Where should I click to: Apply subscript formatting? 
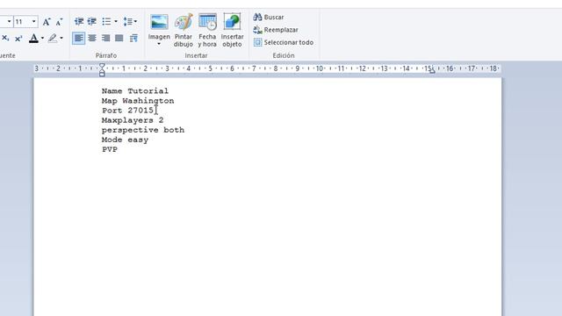[5, 38]
